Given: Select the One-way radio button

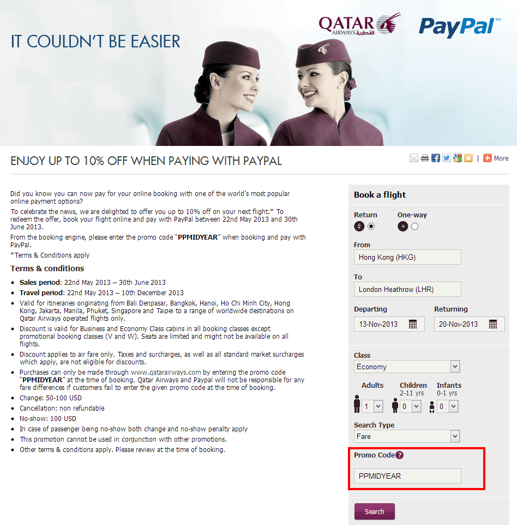Looking at the screenshot, I should pos(414,227).
